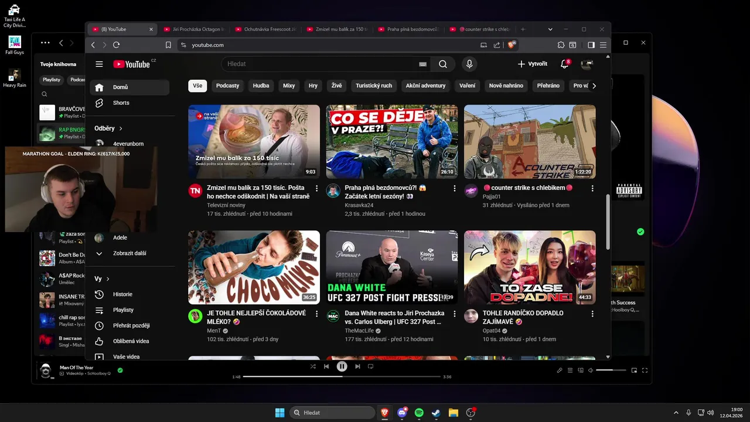Open browser extensions puzzle icon
Image resolution: width=750 pixels, height=422 pixels.
[x=561, y=45]
